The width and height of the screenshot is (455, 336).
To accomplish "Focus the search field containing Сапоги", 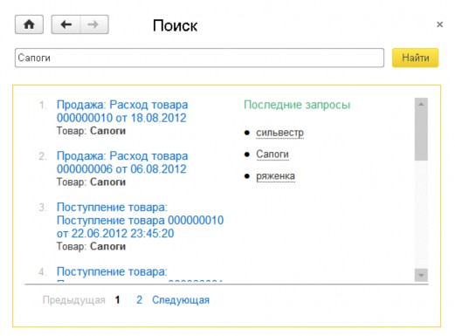I will pos(199,58).
